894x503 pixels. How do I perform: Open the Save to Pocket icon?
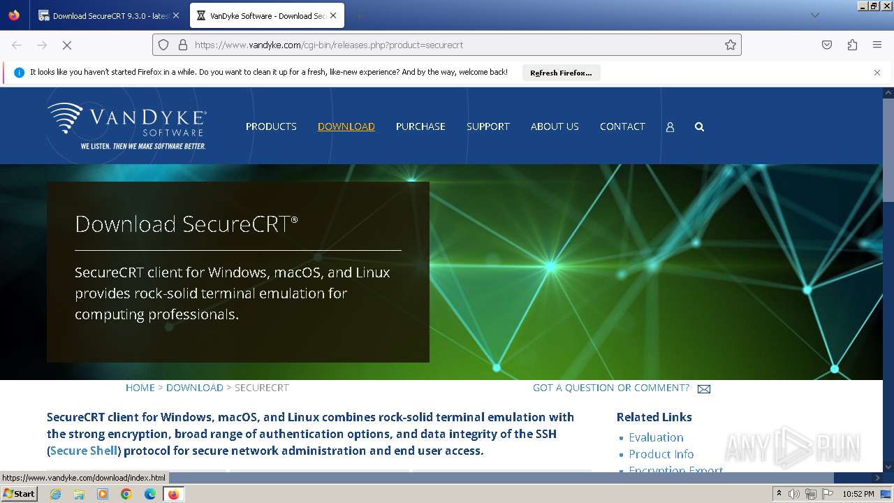coord(827,45)
